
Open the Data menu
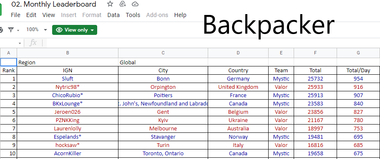coord(113,15)
